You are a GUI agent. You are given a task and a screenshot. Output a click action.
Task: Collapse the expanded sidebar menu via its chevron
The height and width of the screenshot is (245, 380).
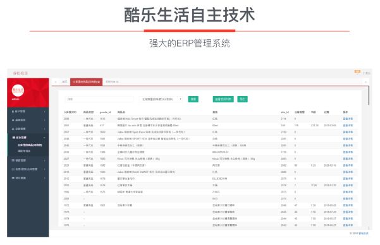click(x=44, y=138)
